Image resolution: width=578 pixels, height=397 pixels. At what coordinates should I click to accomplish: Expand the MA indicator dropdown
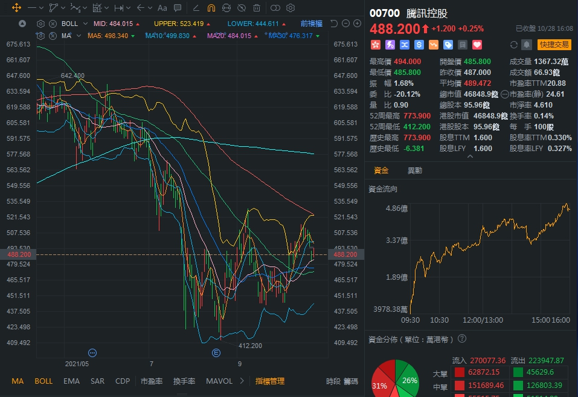(79, 36)
